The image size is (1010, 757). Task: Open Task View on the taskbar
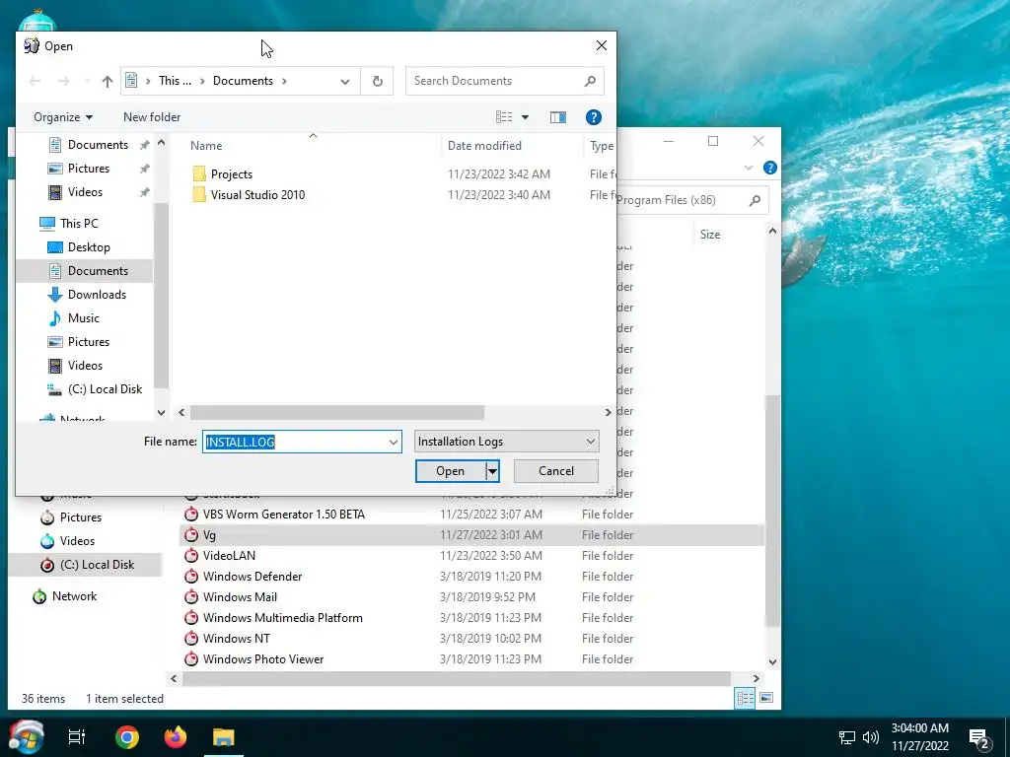tap(77, 737)
